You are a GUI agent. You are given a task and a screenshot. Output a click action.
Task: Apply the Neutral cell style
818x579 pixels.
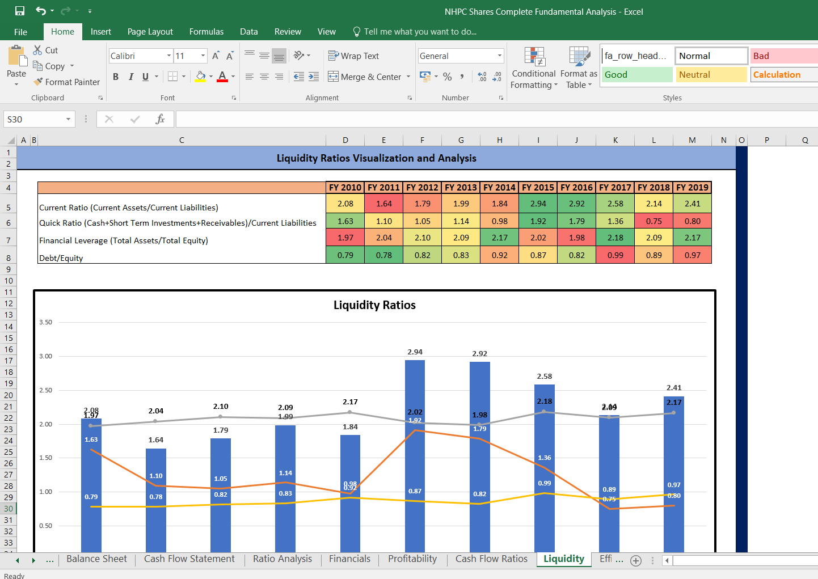[711, 74]
